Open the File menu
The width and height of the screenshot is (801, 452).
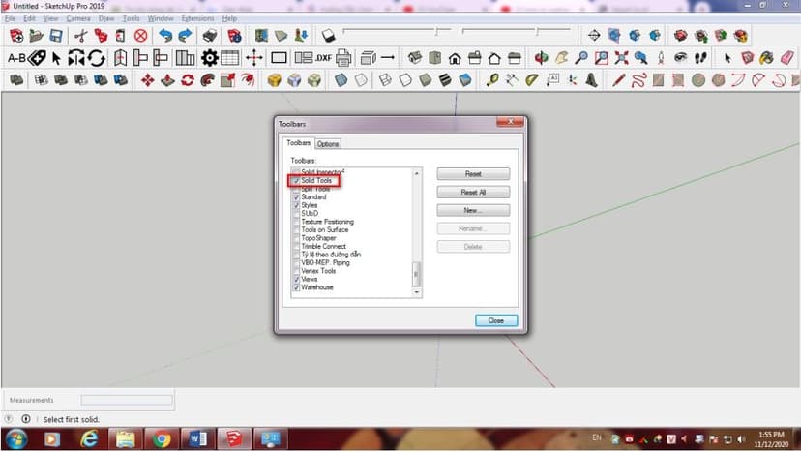[11, 18]
